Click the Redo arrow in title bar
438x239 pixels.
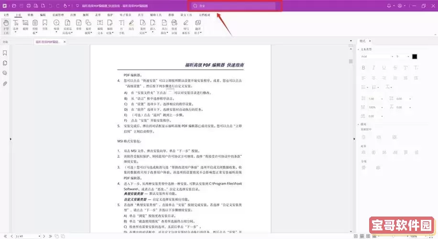pyautogui.click(x=57, y=6)
